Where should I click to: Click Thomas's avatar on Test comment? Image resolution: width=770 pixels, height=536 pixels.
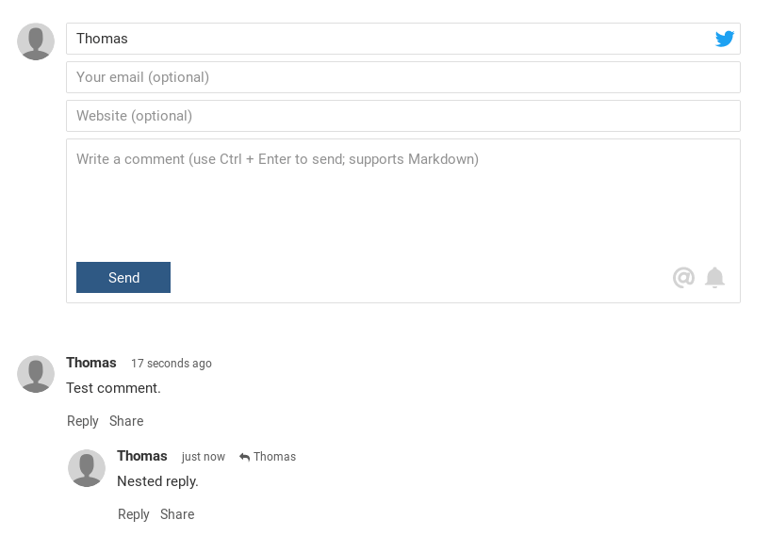tap(36, 374)
